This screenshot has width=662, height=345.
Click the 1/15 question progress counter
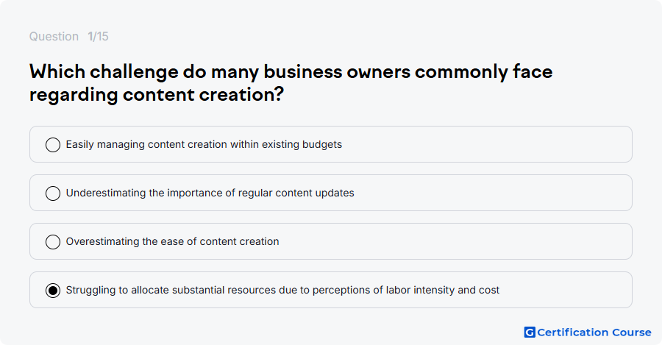98,36
